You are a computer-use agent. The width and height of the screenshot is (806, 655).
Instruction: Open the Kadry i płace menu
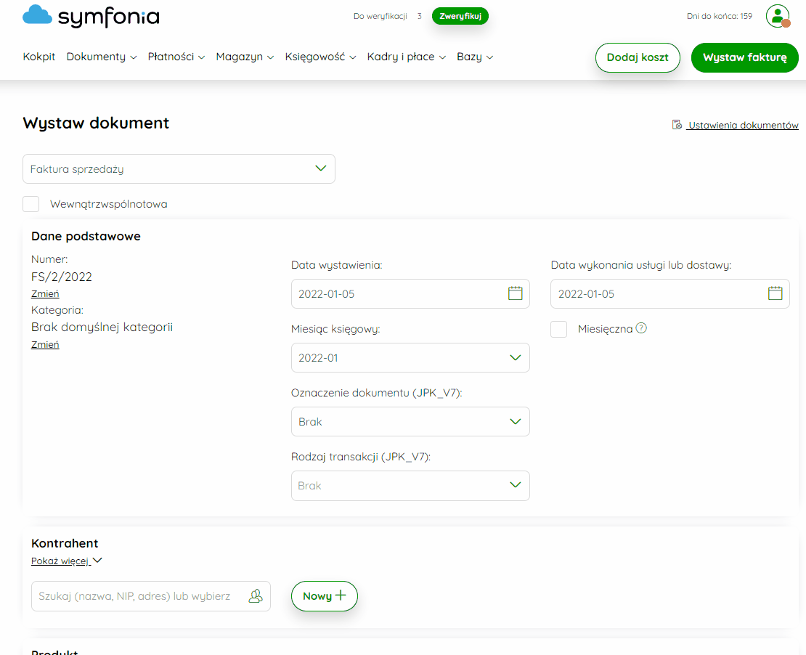click(406, 57)
